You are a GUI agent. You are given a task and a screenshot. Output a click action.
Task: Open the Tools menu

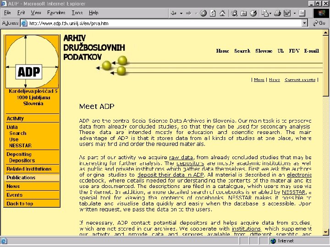[x=77, y=13]
